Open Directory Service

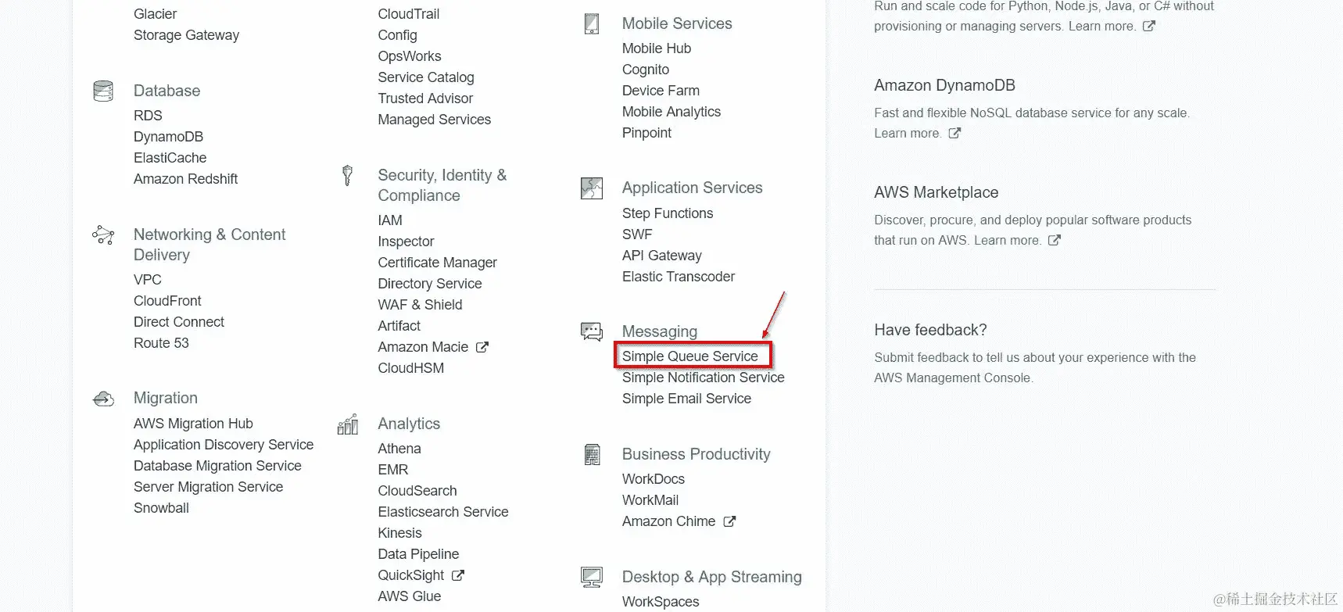pyautogui.click(x=430, y=284)
